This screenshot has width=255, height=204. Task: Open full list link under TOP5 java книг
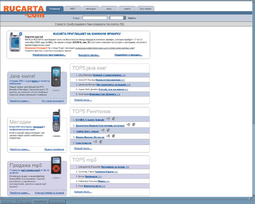[x=83, y=100]
